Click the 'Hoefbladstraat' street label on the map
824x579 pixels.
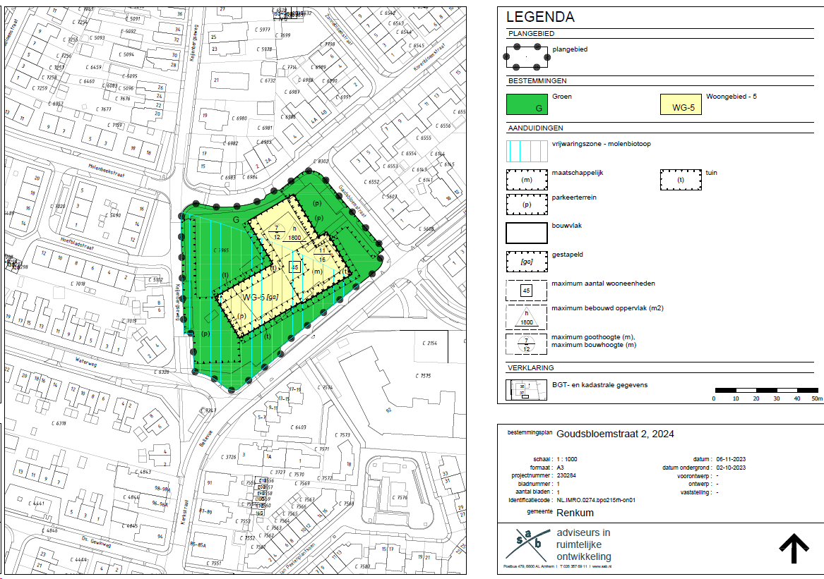77,243
